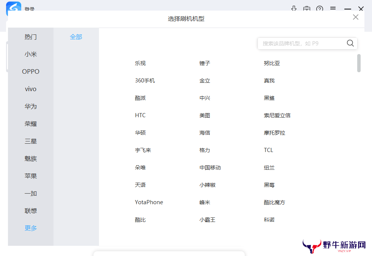The width and height of the screenshot is (372, 256).
Task: Choose the 努比亚 brand
Action: point(272,63)
